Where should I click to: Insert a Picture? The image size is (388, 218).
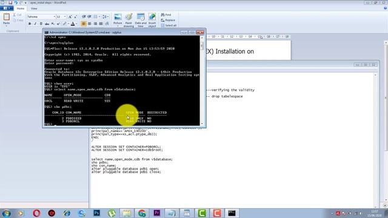pos(118,19)
